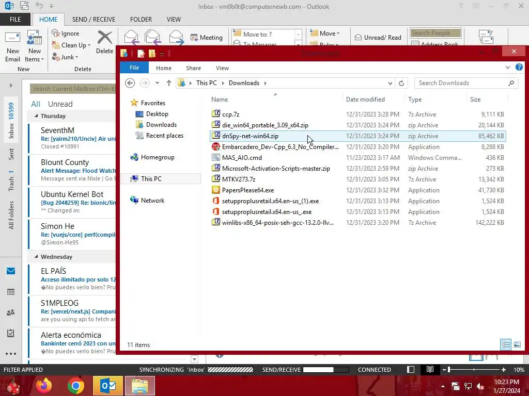Click the Refresh button in Explorer address bar
Viewport: 529px width, 396px height.
tap(401, 83)
